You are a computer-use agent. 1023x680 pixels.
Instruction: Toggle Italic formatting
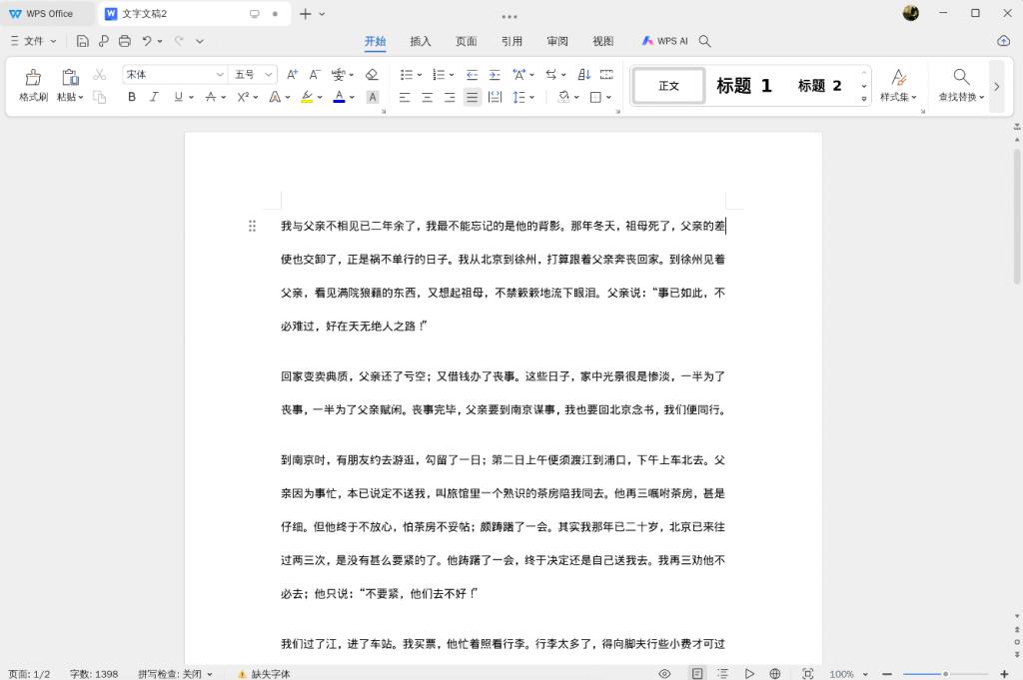[x=154, y=97]
